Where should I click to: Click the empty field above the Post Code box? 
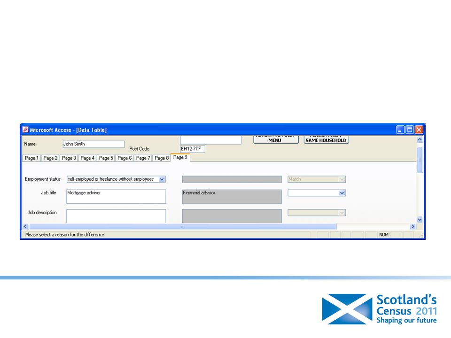(210, 140)
